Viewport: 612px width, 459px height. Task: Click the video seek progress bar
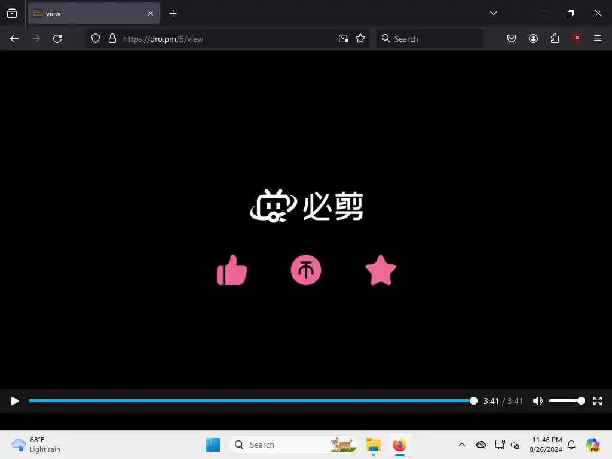tap(253, 401)
